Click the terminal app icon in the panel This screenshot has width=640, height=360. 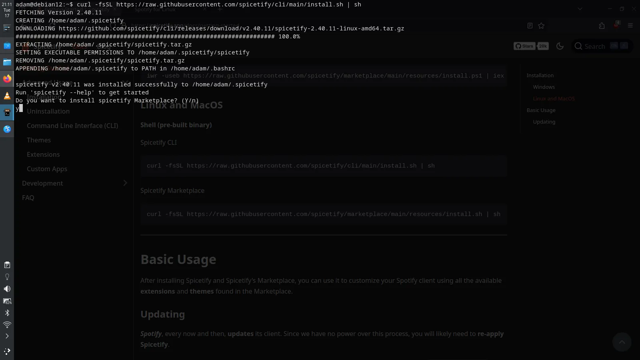pyautogui.click(x=7, y=112)
